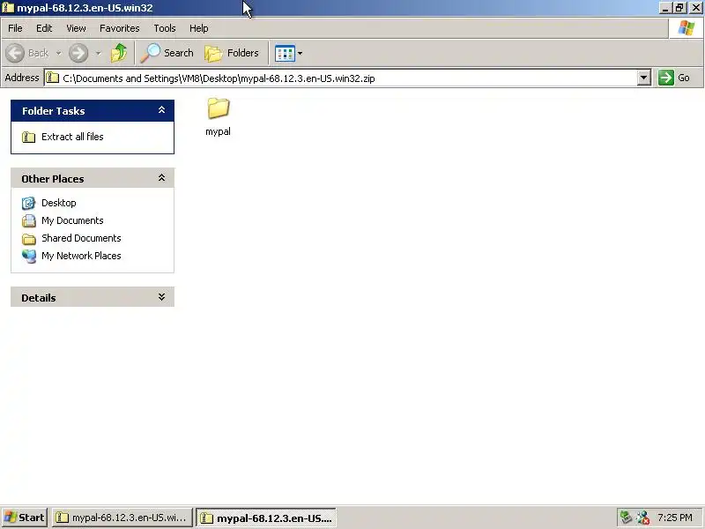
Task: Click the zip icon in Address bar
Action: [53, 78]
